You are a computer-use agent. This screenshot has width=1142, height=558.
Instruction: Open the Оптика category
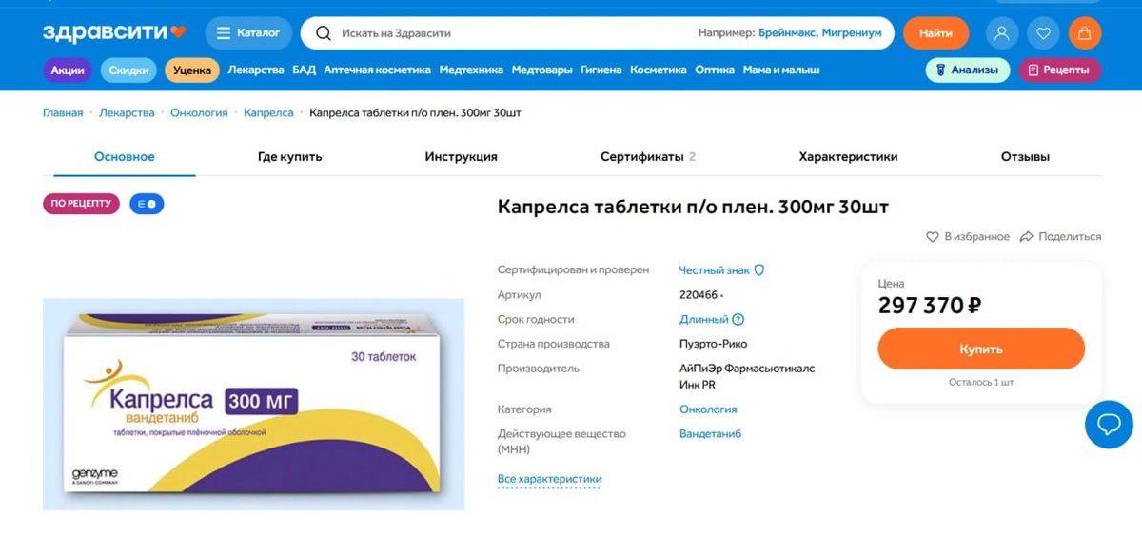(x=715, y=70)
